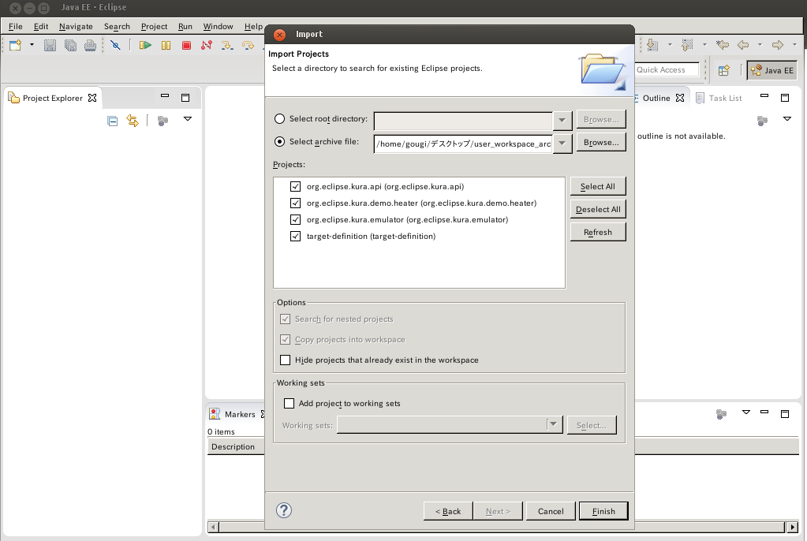Click Finish to import projects

coord(603,511)
